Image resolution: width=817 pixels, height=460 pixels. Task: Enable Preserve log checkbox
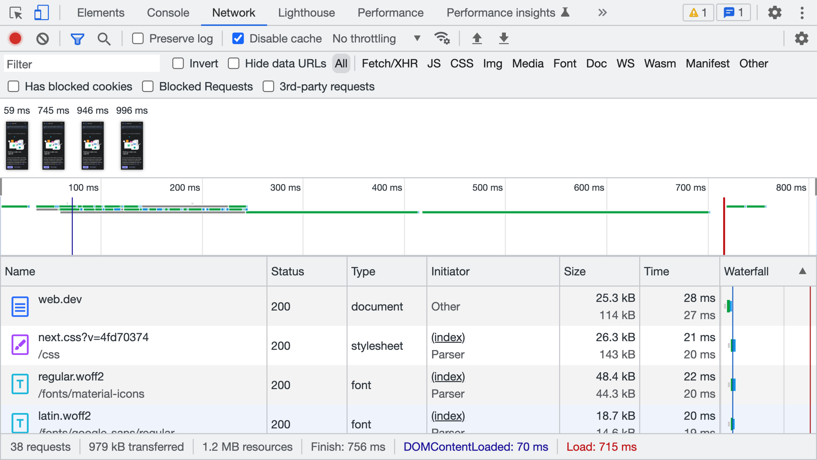pyautogui.click(x=138, y=39)
